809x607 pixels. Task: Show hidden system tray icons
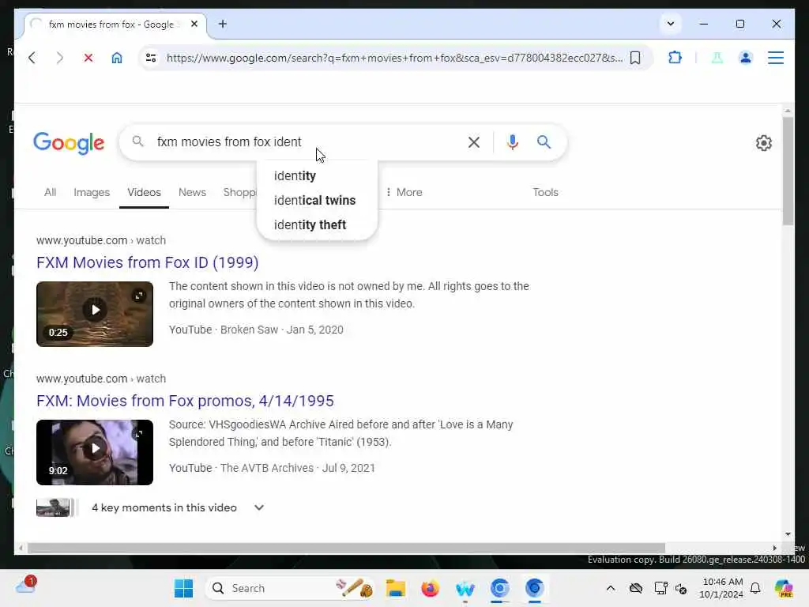click(x=611, y=588)
